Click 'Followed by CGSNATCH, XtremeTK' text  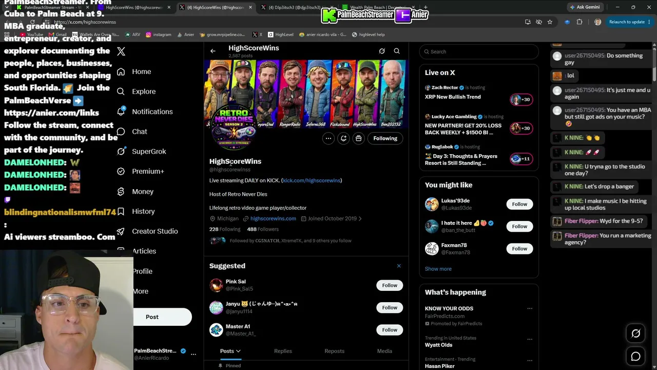(291, 240)
